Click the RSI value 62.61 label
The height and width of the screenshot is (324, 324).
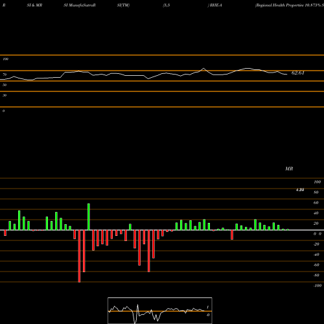tap(298, 73)
